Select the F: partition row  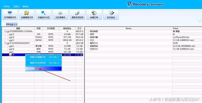[x=43, y=46]
